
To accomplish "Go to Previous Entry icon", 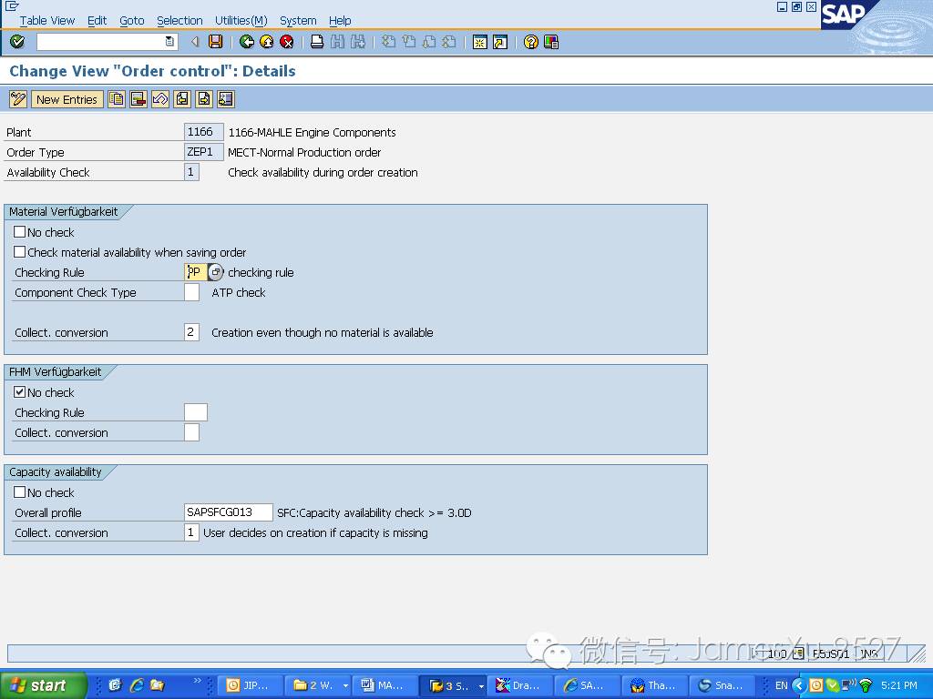I will click(182, 99).
